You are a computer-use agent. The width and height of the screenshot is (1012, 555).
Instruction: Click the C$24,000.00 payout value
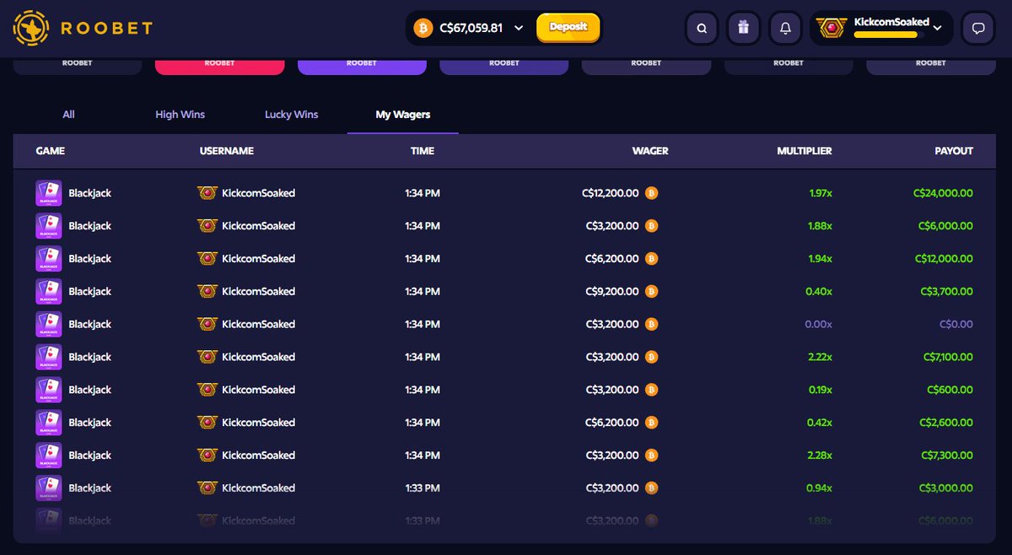click(943, 193)
